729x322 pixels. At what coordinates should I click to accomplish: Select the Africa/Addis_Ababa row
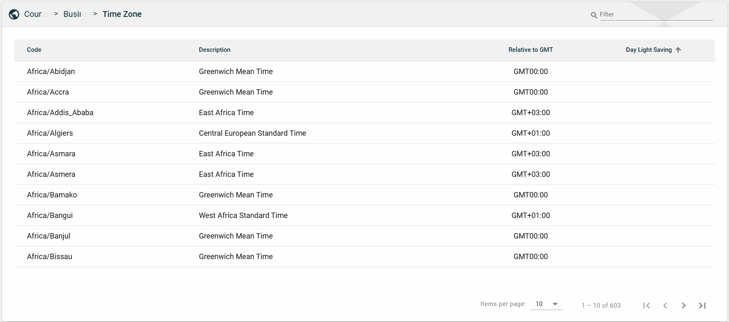click(x=60, y=113)
